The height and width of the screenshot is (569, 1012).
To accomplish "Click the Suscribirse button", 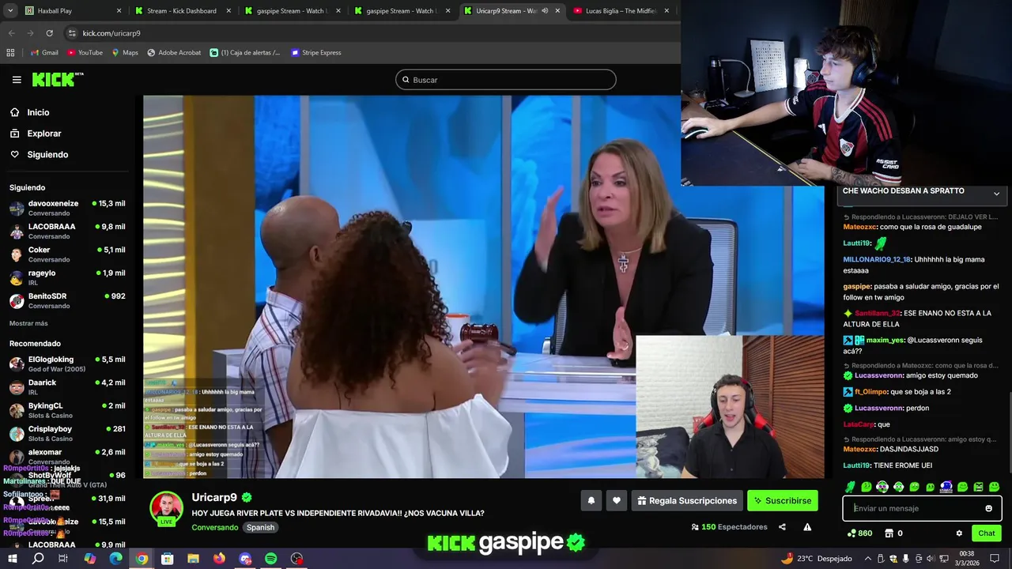I will click(x=782, y=500).
